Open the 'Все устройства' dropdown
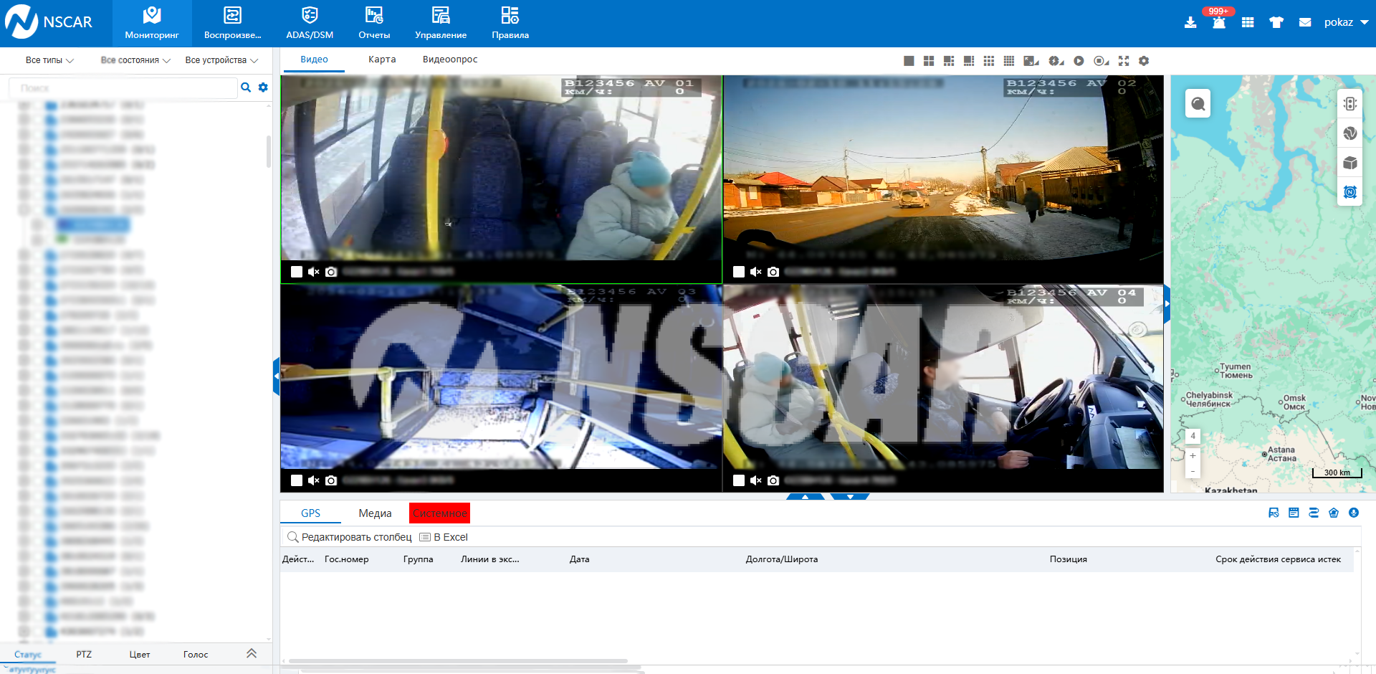This screenshot has height=674, width=1376. click(221, 60)
